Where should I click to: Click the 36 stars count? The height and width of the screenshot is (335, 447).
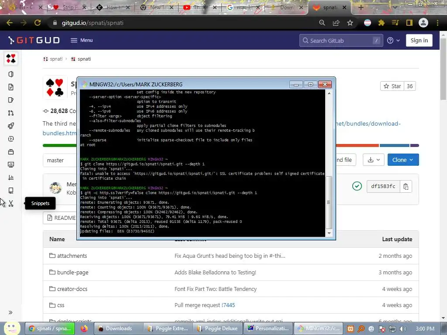point(409,86)
